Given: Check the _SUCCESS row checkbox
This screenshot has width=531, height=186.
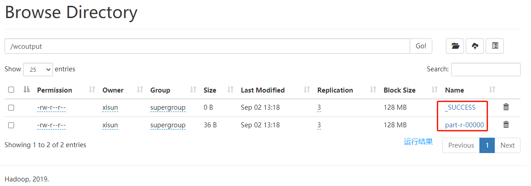Looking at the screenshot, I should (x=11, y=107).
